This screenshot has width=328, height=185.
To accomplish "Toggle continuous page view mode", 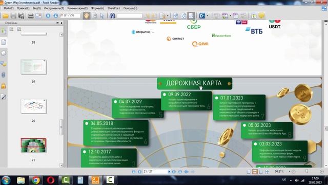I will pyautogui.click(x=255, y=172).
